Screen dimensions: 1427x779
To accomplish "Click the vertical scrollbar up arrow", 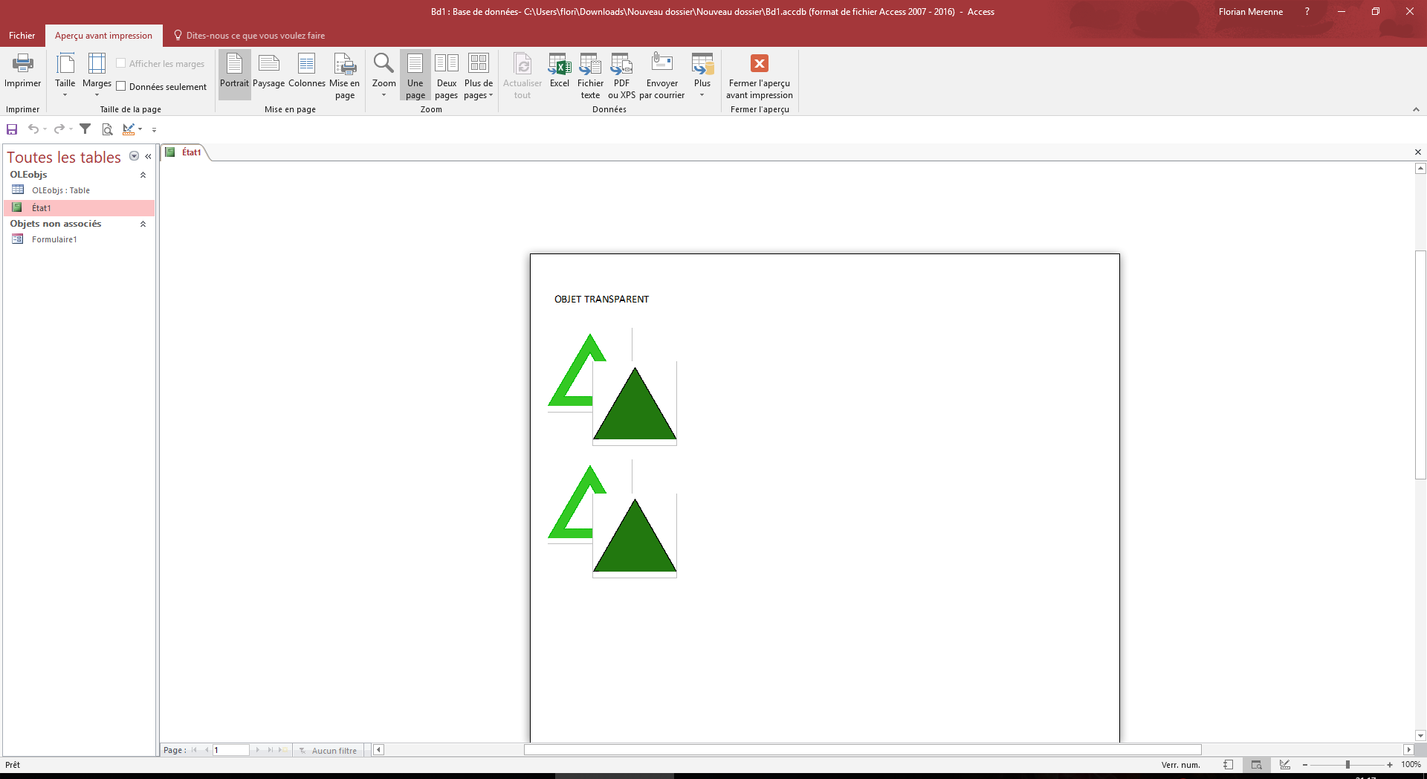I will 1420,169.
